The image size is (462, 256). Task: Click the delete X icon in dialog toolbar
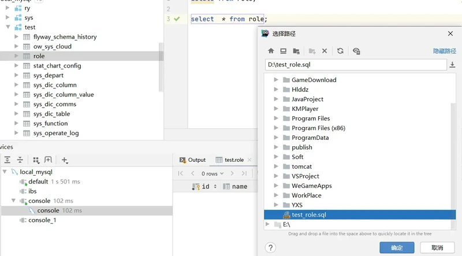(x=325, y=51)
